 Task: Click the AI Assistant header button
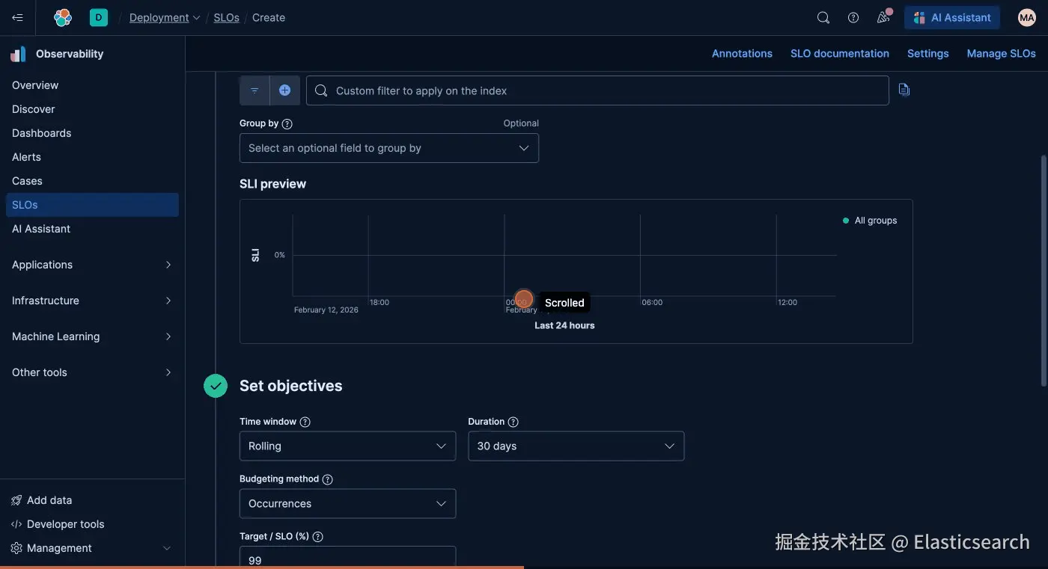pos(952,18)
